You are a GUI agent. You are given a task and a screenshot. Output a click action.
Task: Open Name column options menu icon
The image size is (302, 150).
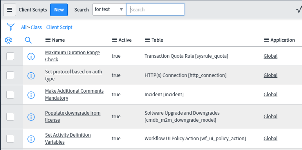pyautogui.click(x=48, y=40)
